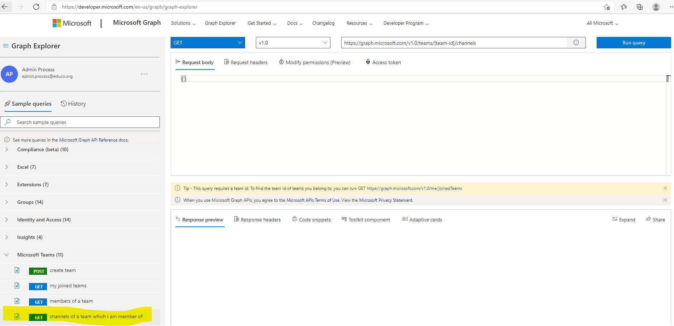Dismiss the Terms of Use notice
The width and height of the screenshot is (674, 326).
(x=665, y=200)
